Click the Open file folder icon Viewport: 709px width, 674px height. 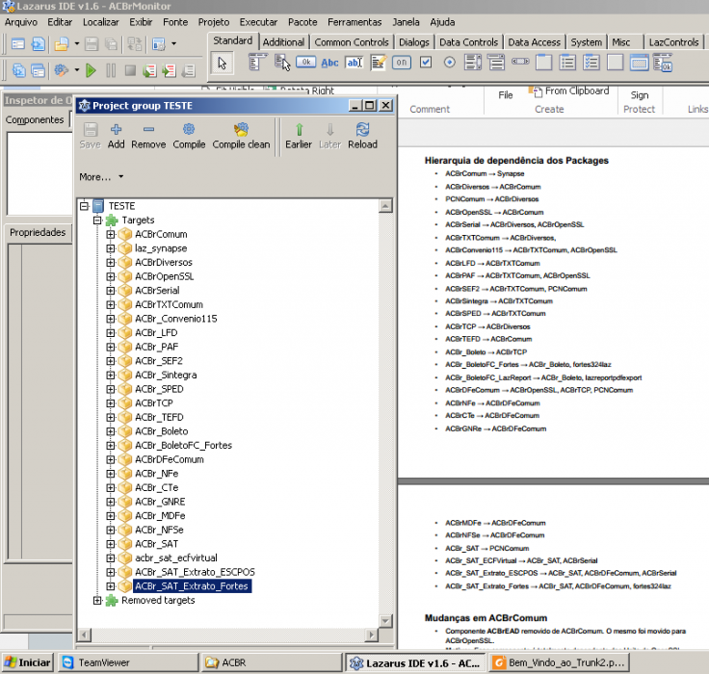pyautogui.click(x=61, y=44)
